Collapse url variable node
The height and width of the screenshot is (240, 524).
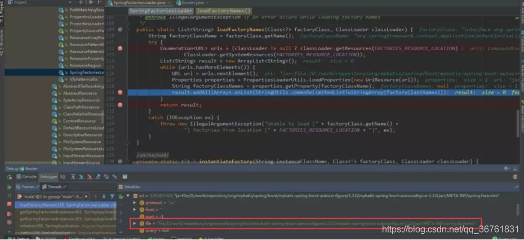(128, 196)
